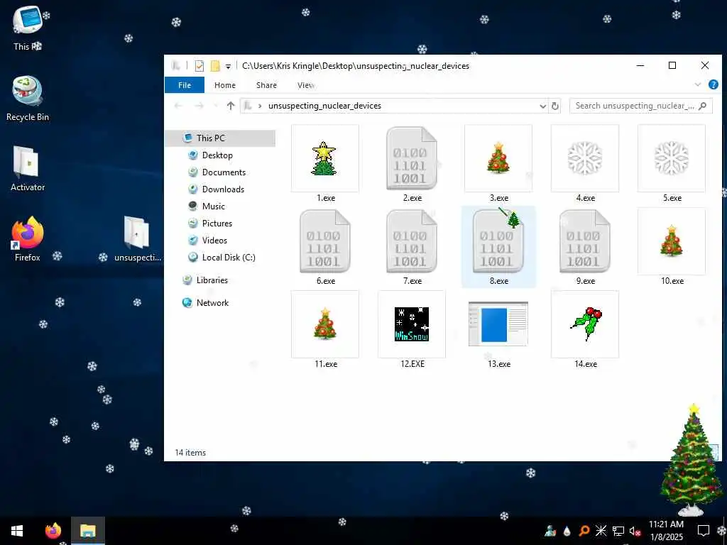Image resolution: width=727 pixels, height=545 pixels.
Task: Select the 6.exe binary file icon
Action: pyautogui.click(x=325, y=241)
